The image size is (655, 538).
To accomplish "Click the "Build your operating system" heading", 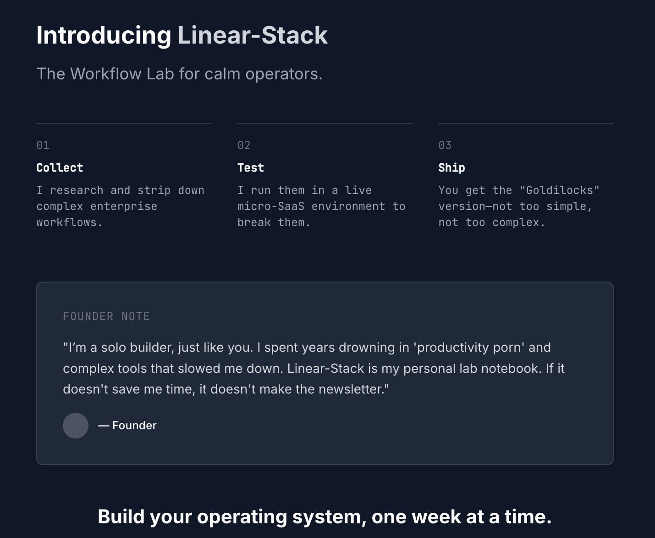I will click(325, 517).
